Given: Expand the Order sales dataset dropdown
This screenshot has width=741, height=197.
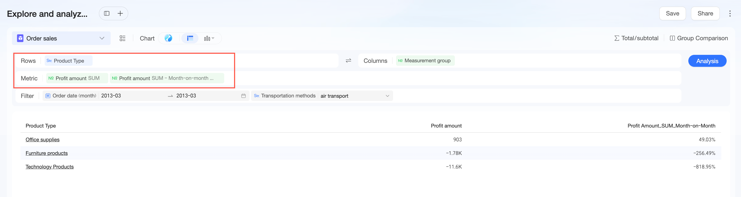Looking at the screenshot, I should pos(102,38).
